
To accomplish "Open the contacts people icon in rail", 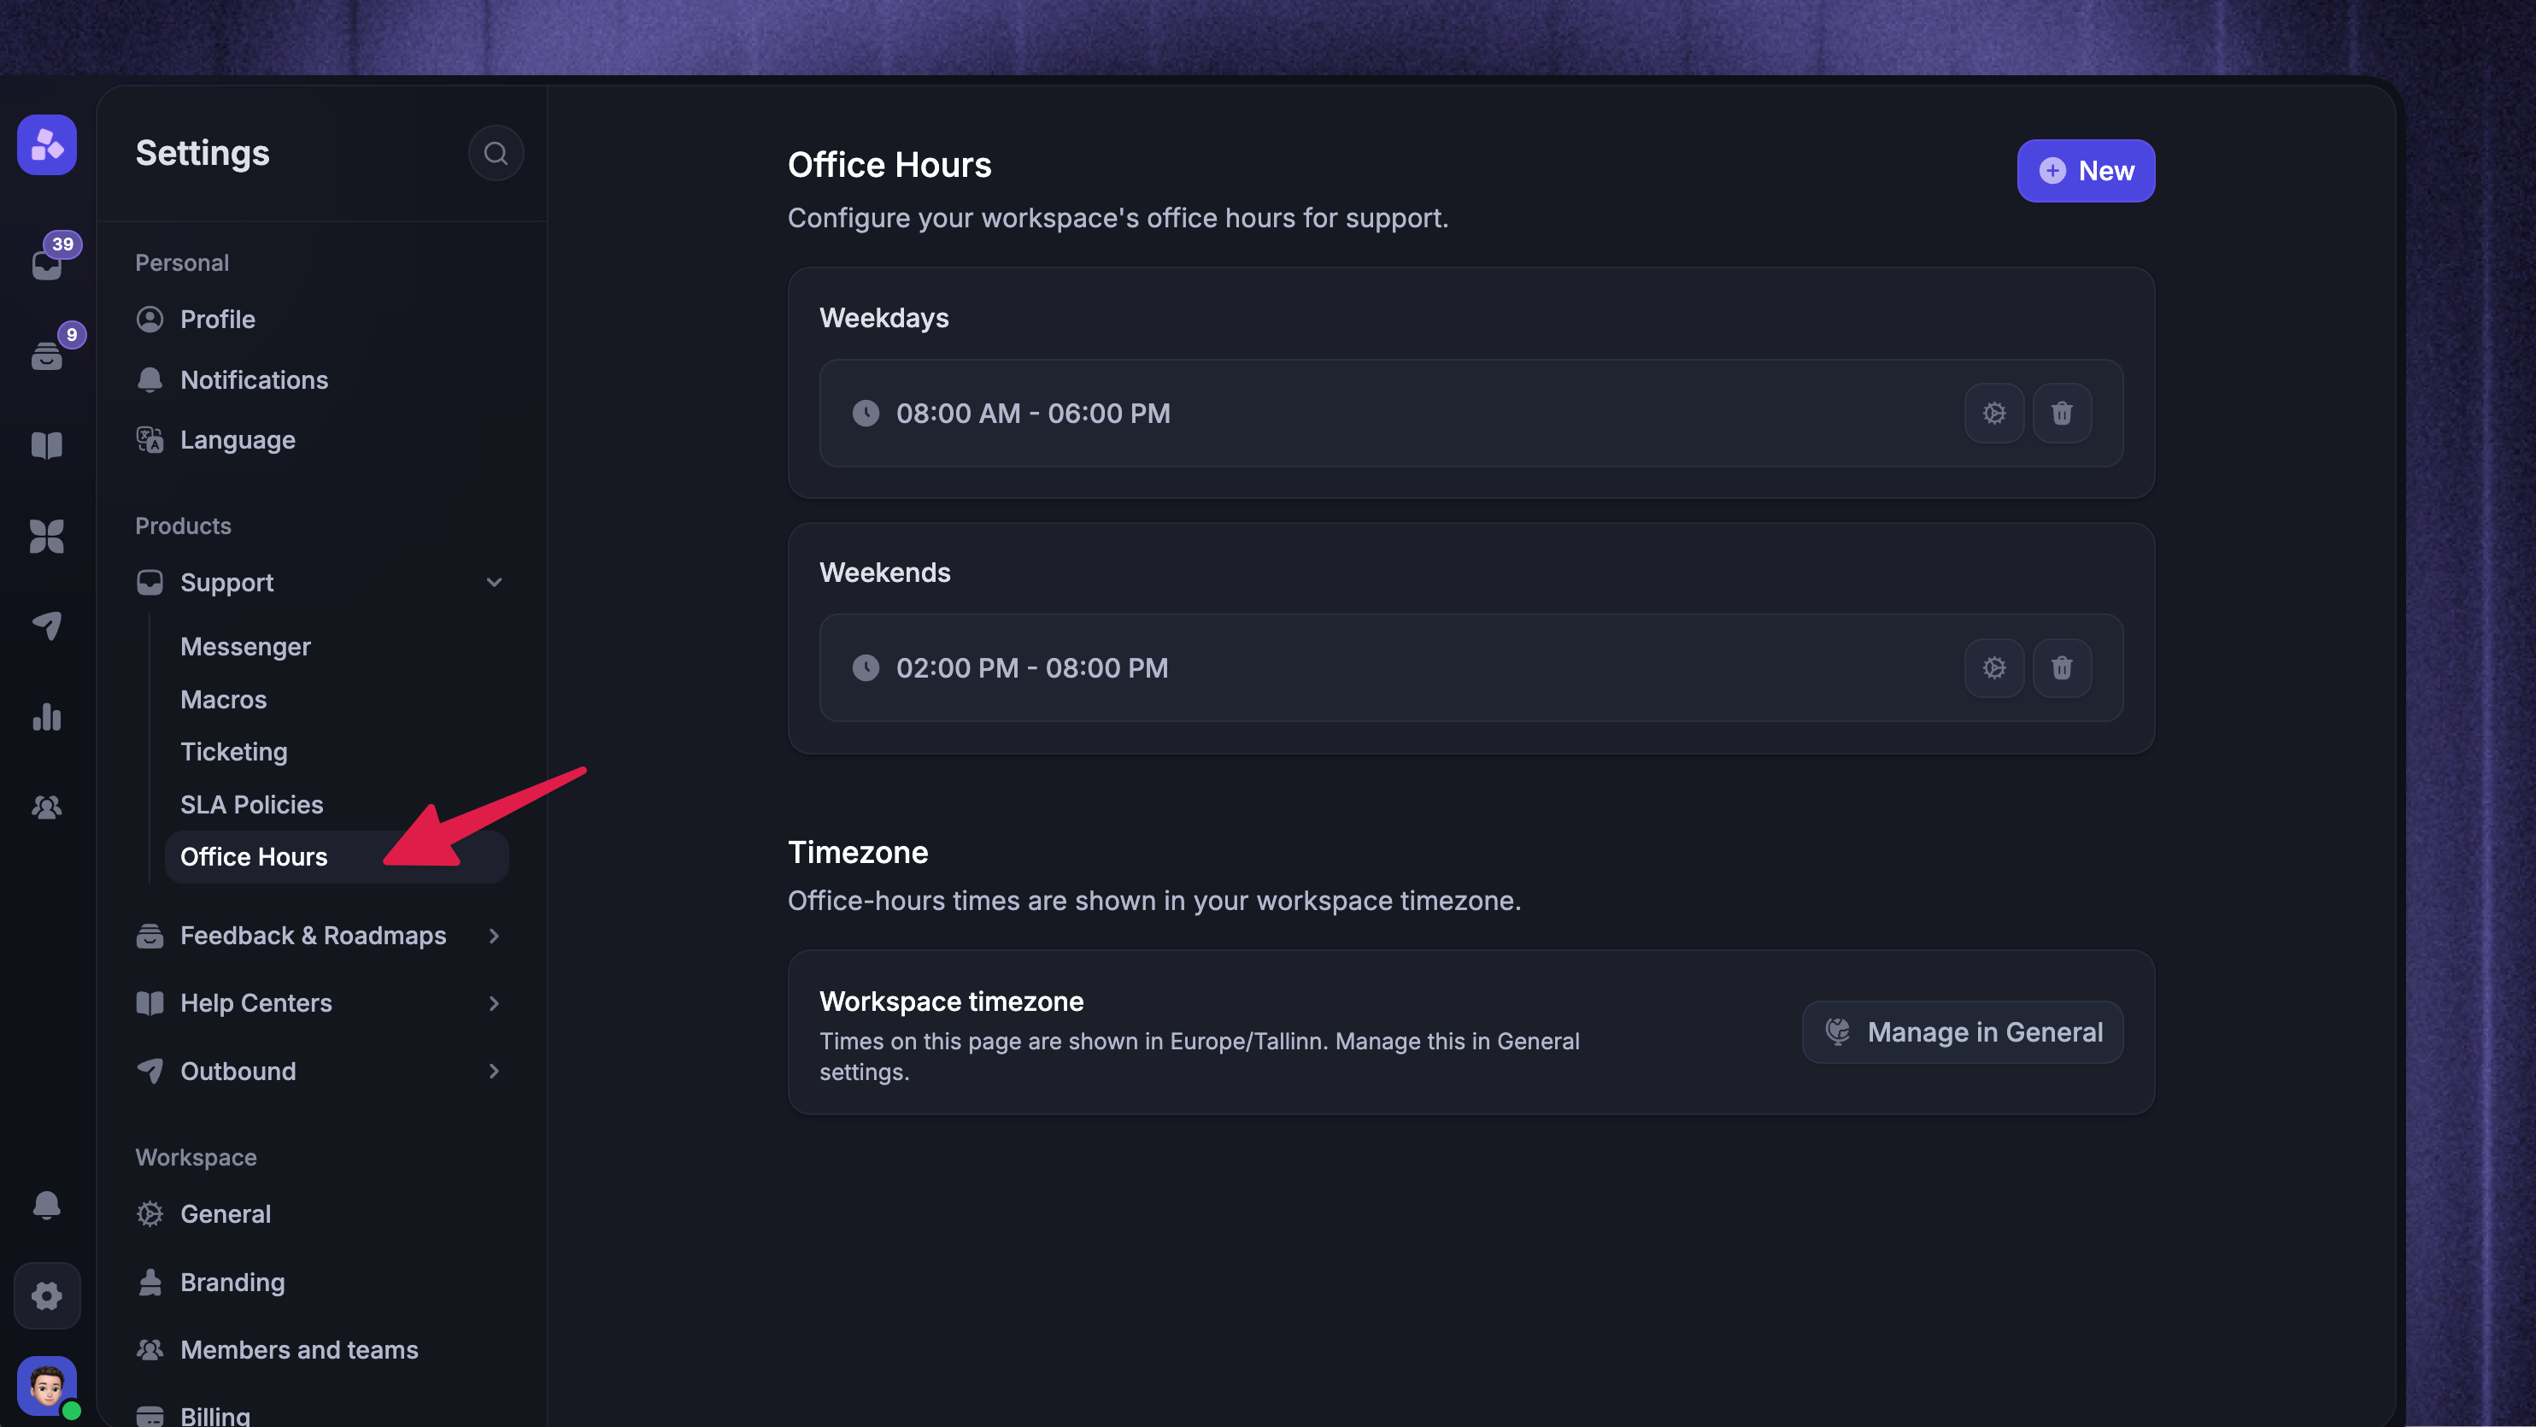I will click(47, 807).
